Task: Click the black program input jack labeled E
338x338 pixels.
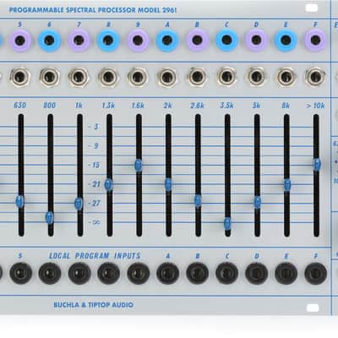Action: pyautogui.click(x=286, y=273)
